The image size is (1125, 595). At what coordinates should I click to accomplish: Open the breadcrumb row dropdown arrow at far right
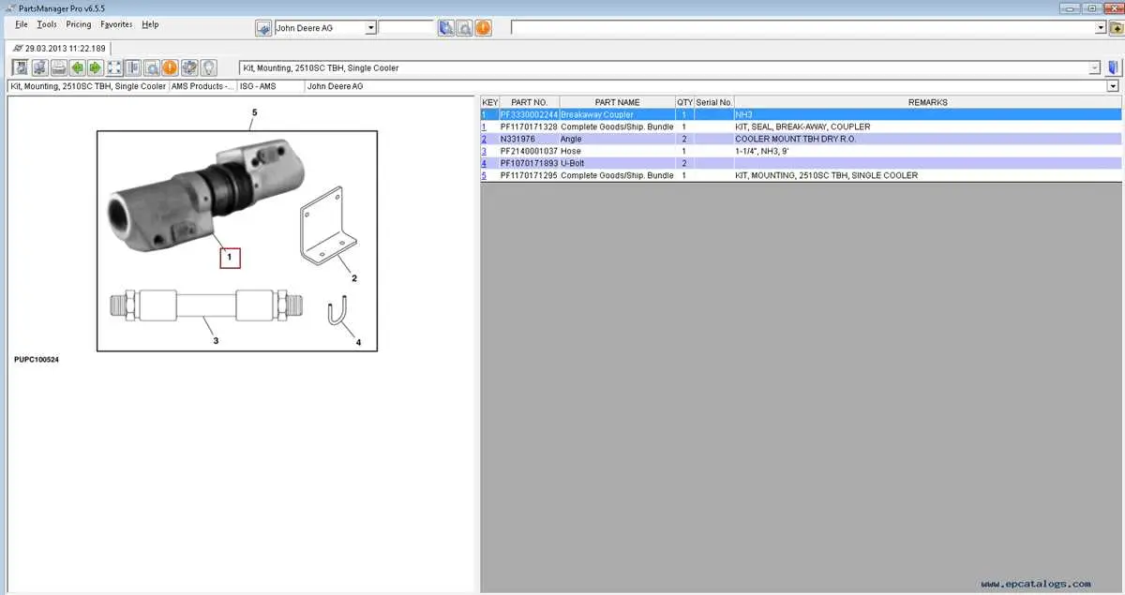click(x=1113, y=86)
